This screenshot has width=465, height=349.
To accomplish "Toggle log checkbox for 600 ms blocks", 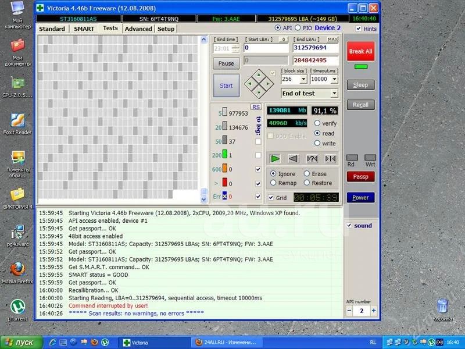I will pyautogui.click(x=258, y=169).
